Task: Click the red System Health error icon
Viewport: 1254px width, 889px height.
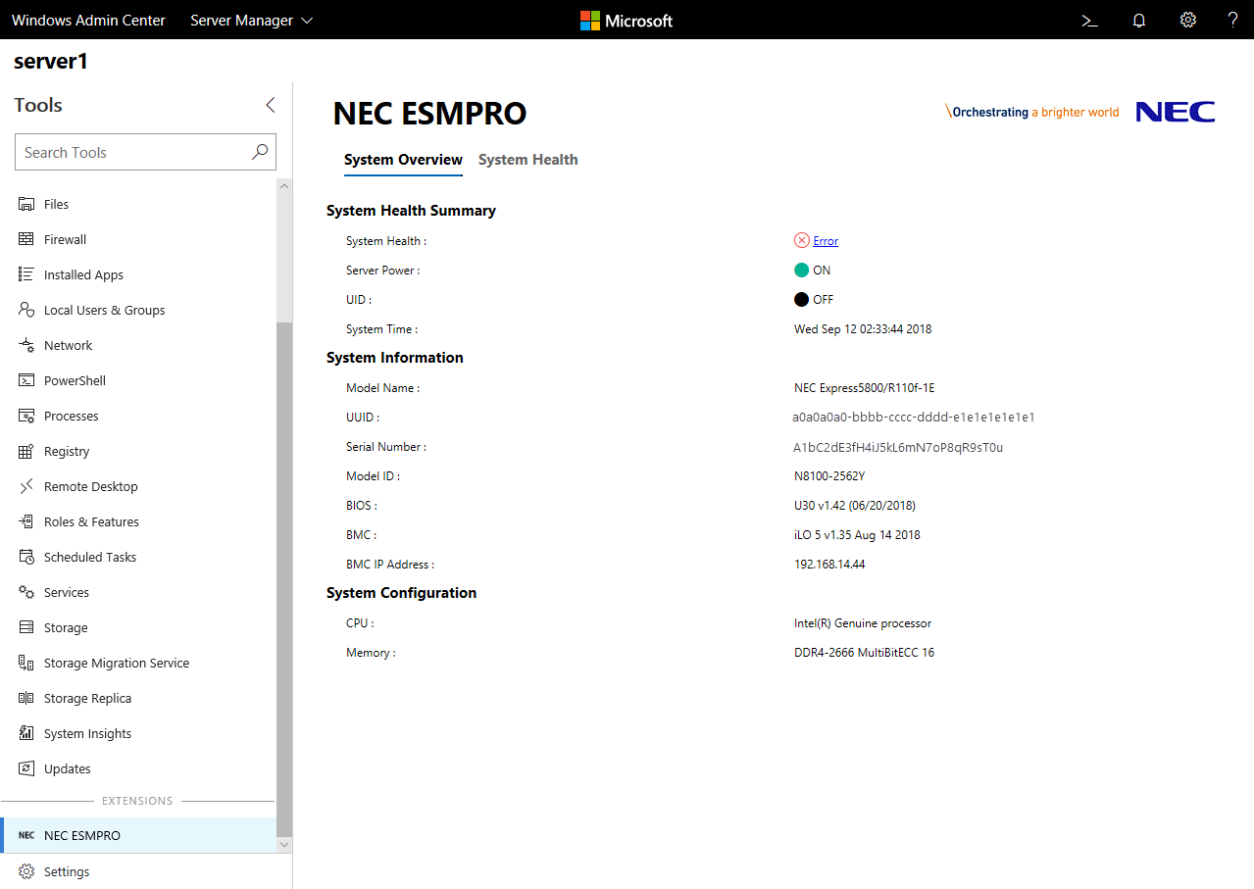Action: 801,240
